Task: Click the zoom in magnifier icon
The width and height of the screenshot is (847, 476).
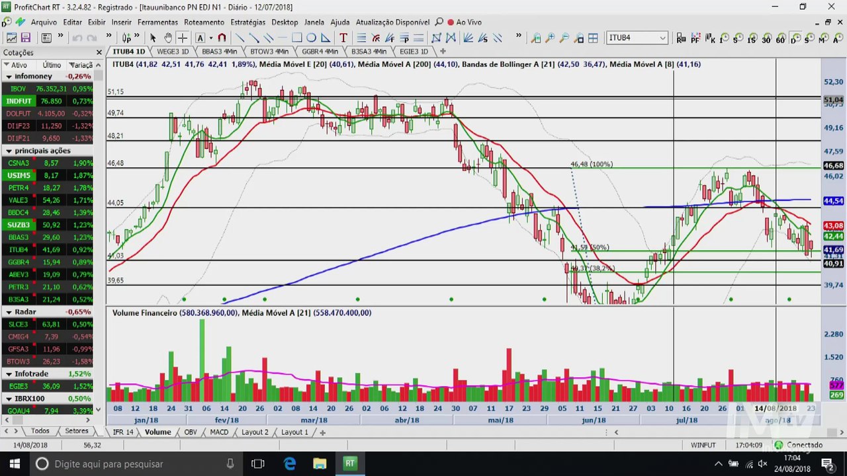Action: (550, 38)
